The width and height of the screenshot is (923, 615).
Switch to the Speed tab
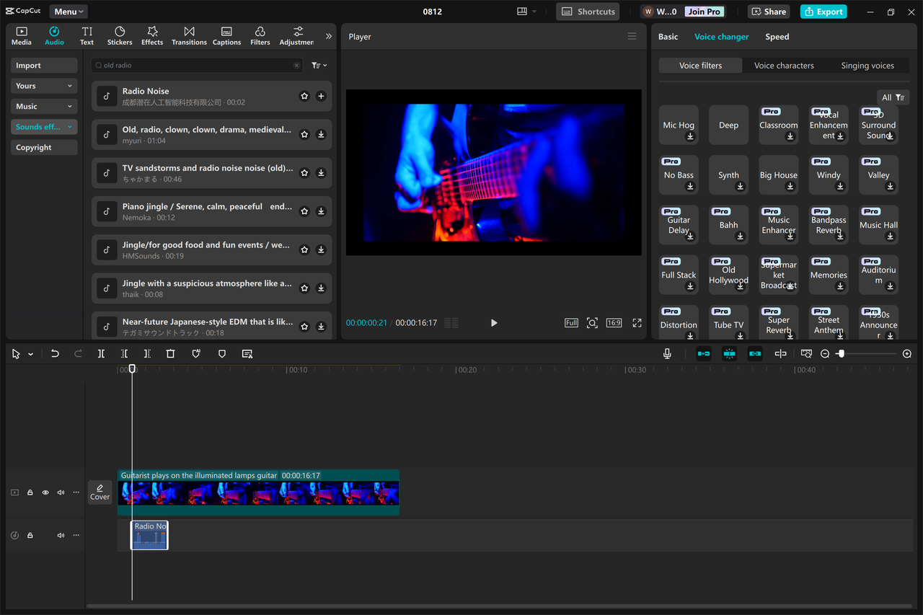[777, 36]
